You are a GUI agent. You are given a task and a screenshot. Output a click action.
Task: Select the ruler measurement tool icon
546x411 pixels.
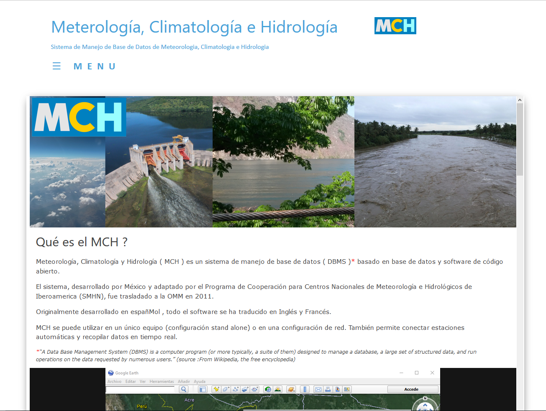(305, 389)
